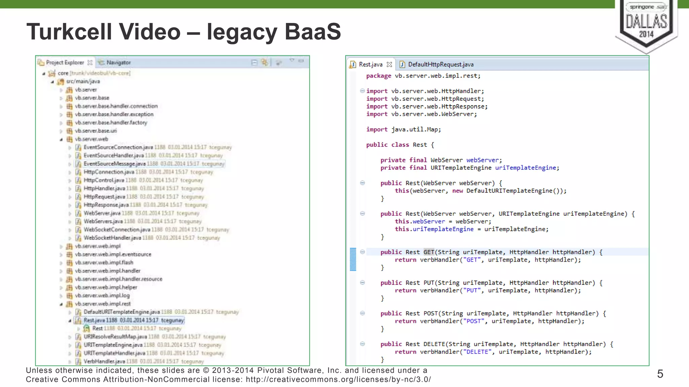Close the Rest.java editor tab
The width and height of the screenshot is (689, 387).
pyautogui.click(x=389, y=64)
